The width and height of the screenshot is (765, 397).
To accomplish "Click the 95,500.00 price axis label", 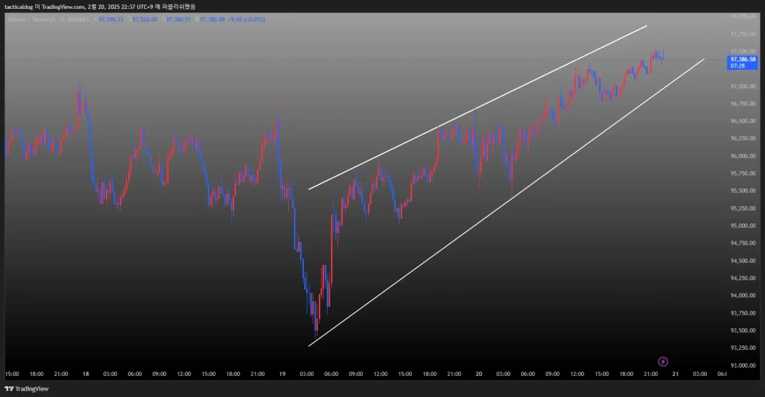I will [x=743, y=191].
